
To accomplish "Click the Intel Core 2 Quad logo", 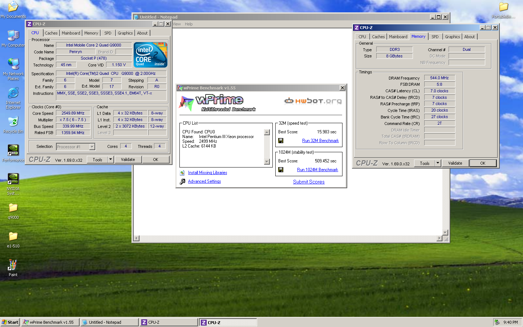I will pos(150,55).
